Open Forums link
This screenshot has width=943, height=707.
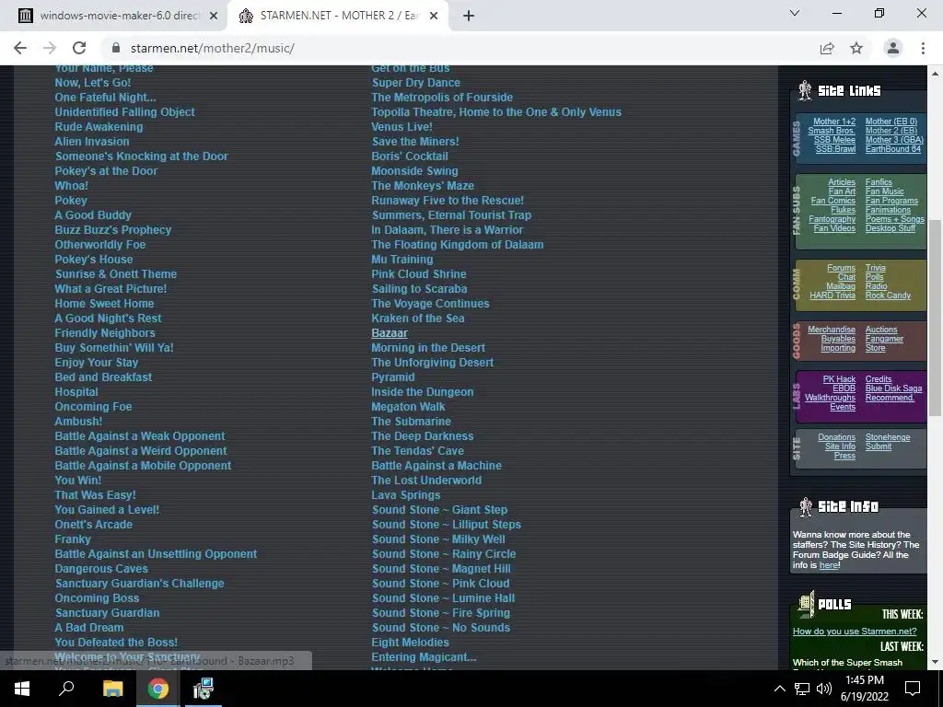coord(841,268)
